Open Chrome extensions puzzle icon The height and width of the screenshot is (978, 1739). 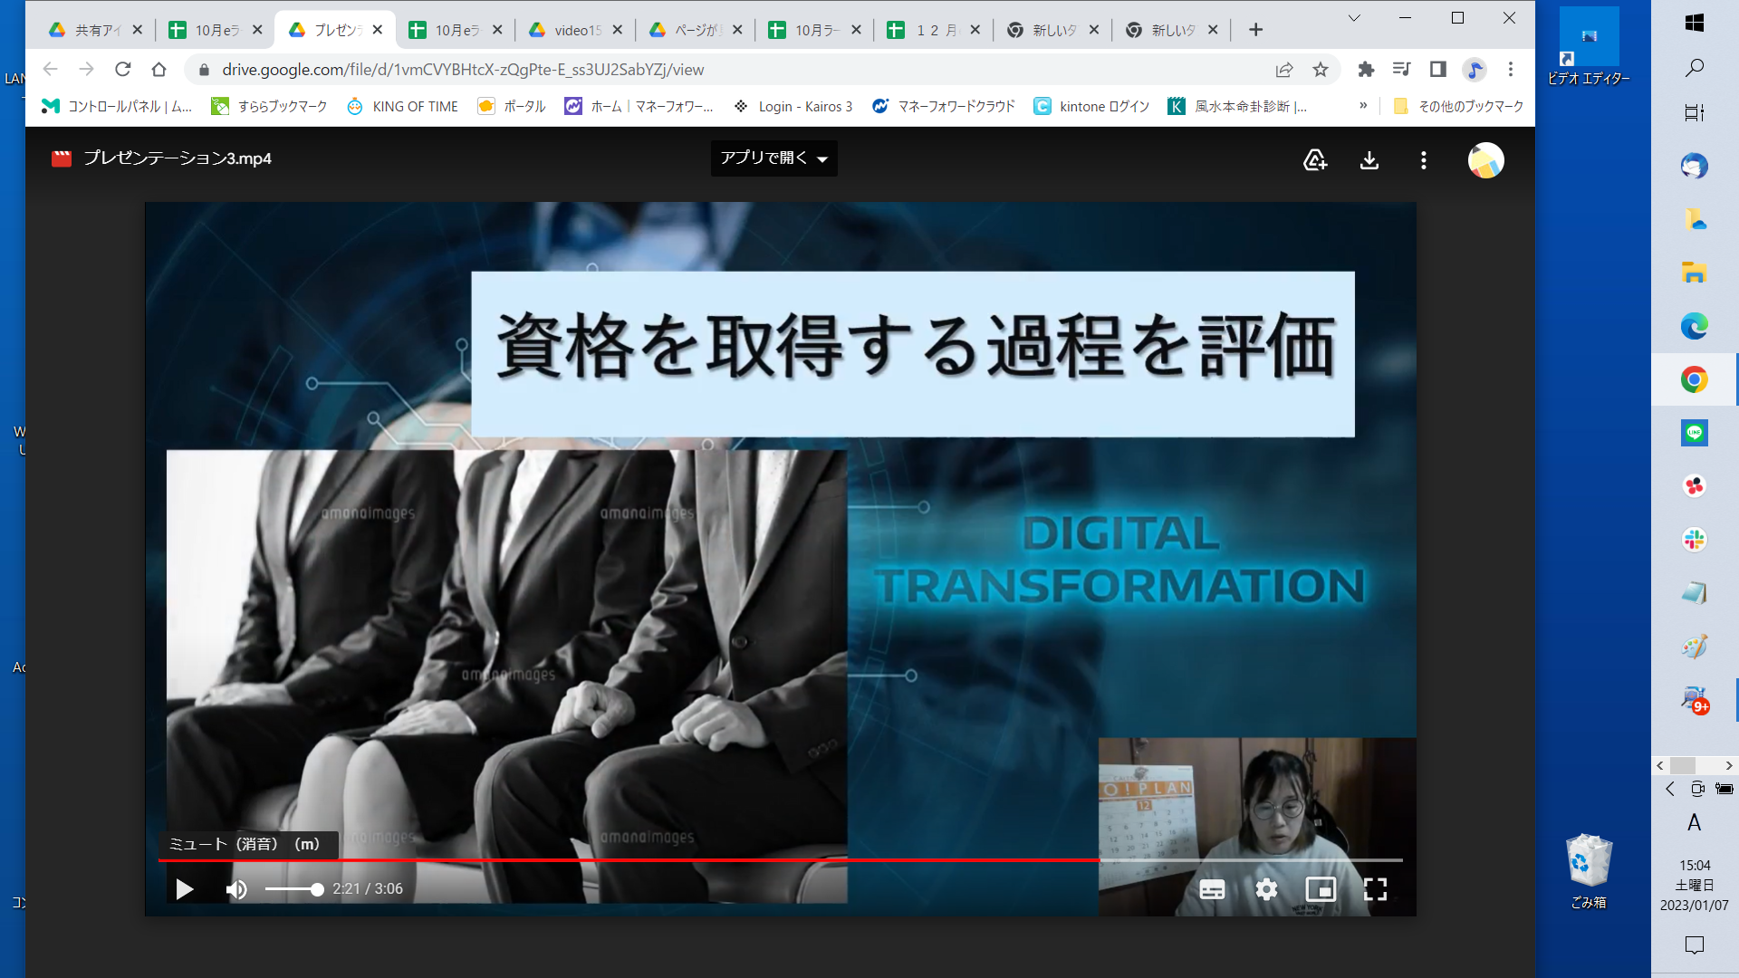tap(1366, 70)
